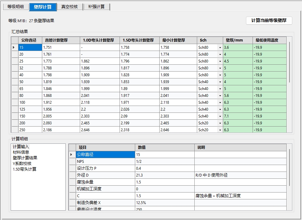Image resolution: width=302 pixels, height=220 pixels.
Task: Open Sch dropdown for diameter 150 row
Action: pos(220,116)
